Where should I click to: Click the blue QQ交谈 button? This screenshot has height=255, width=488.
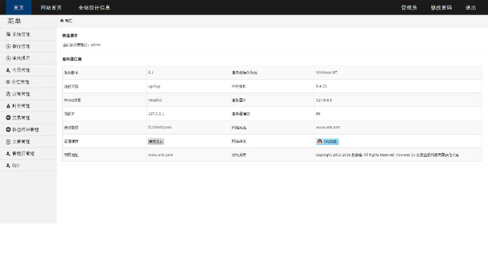click(327, 141)
